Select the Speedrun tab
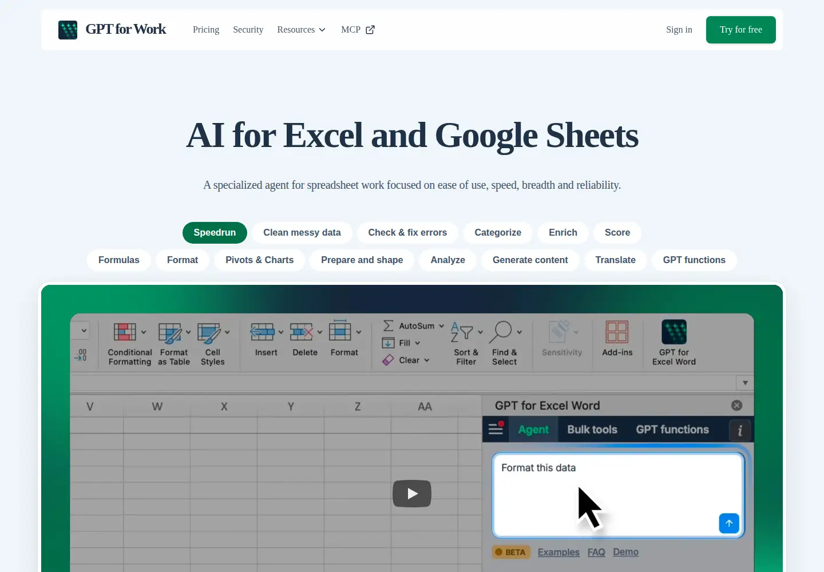The image size is (824, 572). click(x=215, y=233)
